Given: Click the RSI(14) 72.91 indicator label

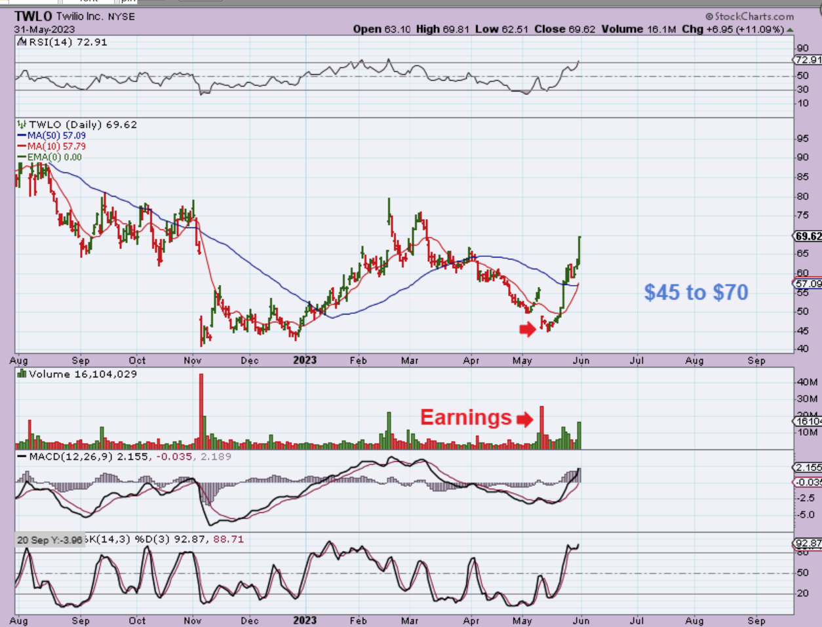Looking at the screenshot, I should tap(68, 42).
